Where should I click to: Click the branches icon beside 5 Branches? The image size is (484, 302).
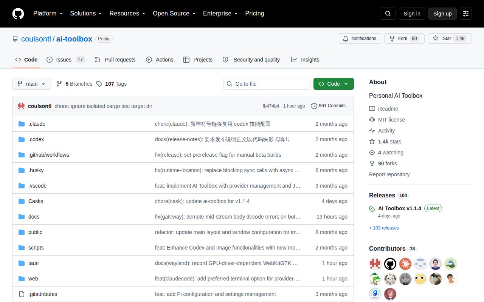pos(59,84)
